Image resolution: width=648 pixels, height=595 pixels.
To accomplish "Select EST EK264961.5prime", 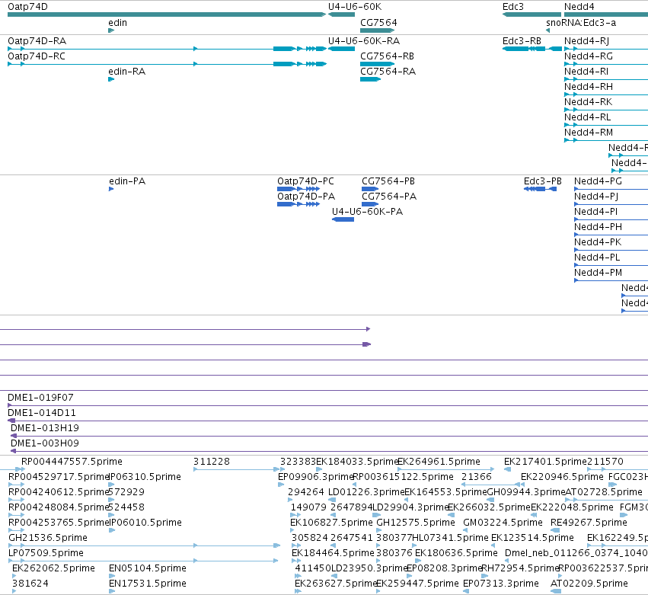I will point(439,462).
